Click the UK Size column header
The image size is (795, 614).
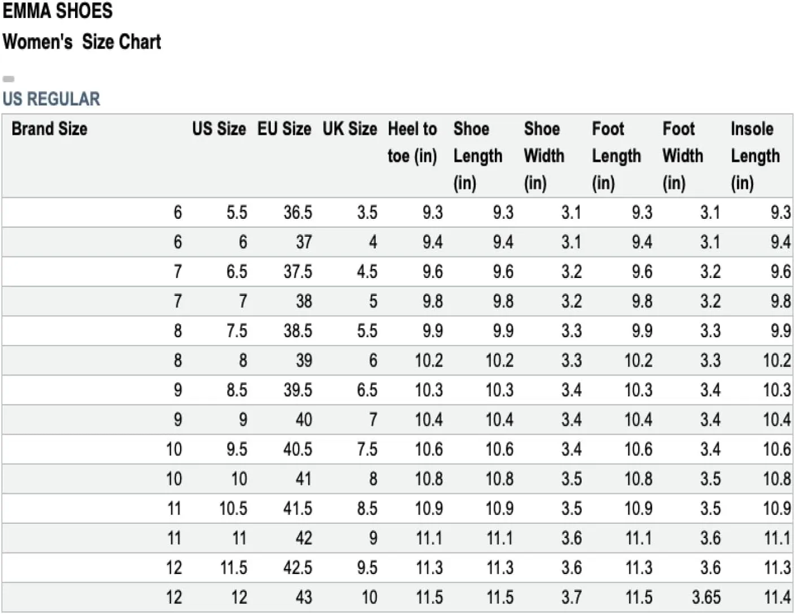pyautogui.click(x=350, y=129)
